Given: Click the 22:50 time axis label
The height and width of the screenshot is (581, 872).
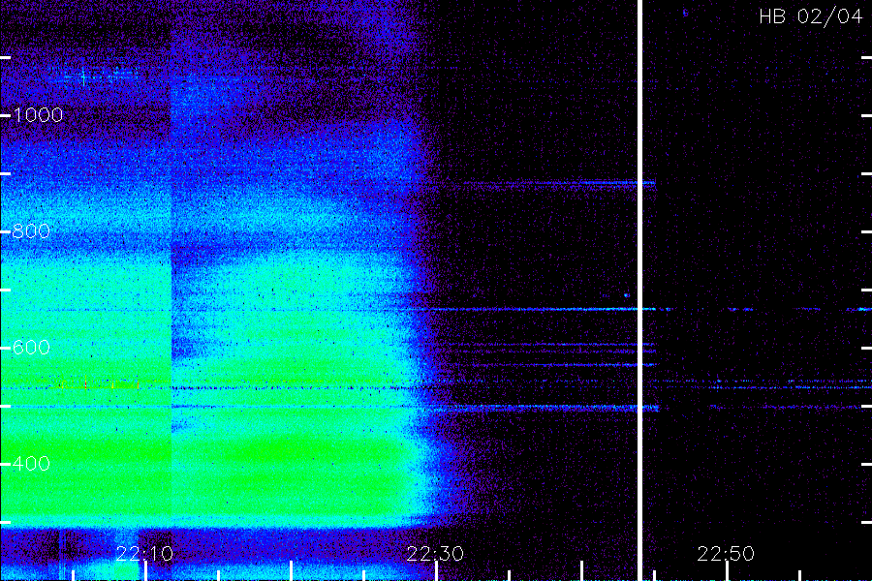Looking at the screenshot, I should point(726,553).
